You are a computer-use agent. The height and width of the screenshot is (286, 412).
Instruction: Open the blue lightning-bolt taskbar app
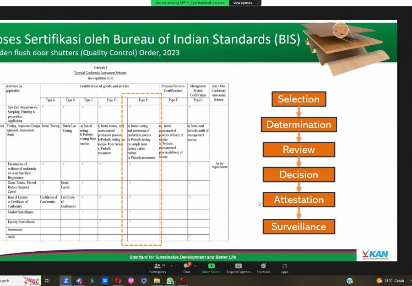coord(92,281)
